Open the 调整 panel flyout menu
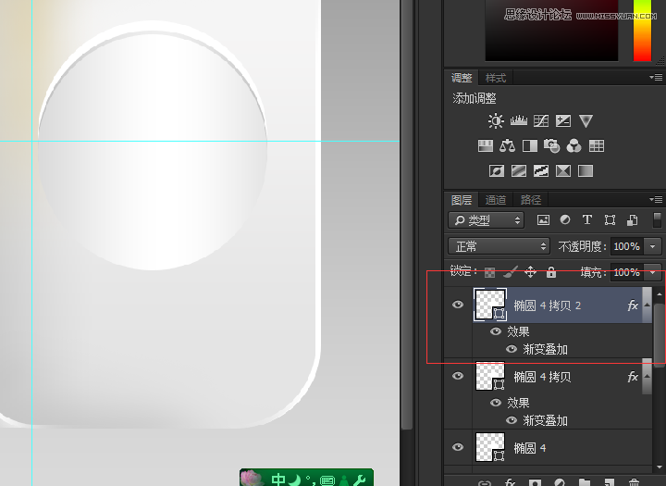 tap(656, 78)
